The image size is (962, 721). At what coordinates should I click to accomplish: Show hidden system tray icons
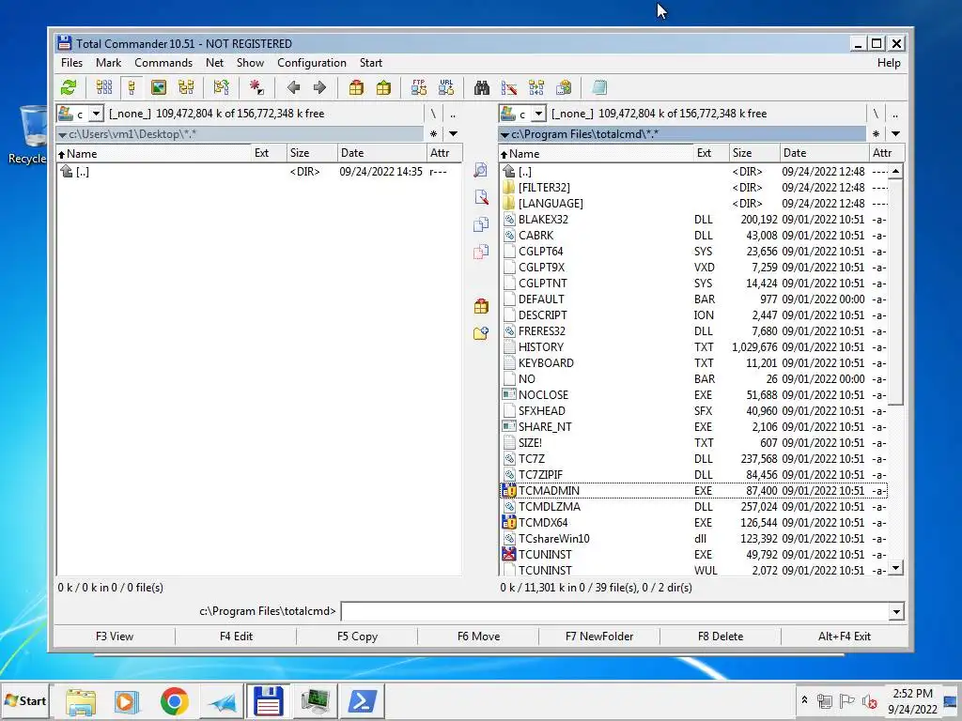click(804, 699)
